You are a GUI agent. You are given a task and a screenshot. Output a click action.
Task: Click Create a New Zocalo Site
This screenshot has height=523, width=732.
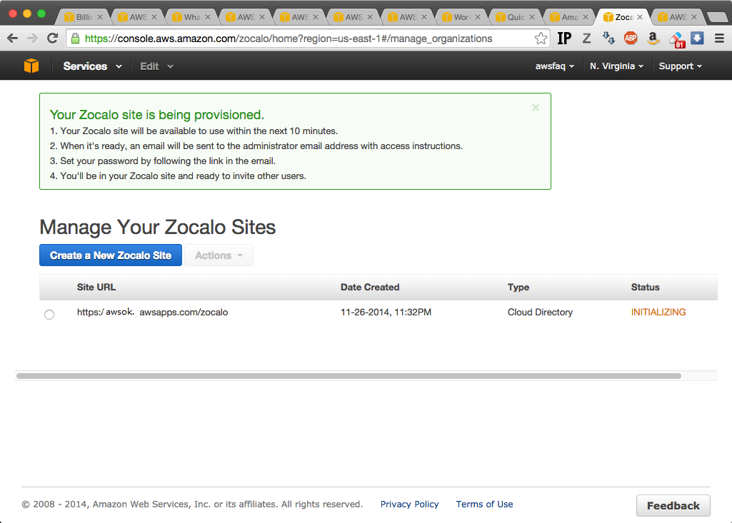coord(111,255)
